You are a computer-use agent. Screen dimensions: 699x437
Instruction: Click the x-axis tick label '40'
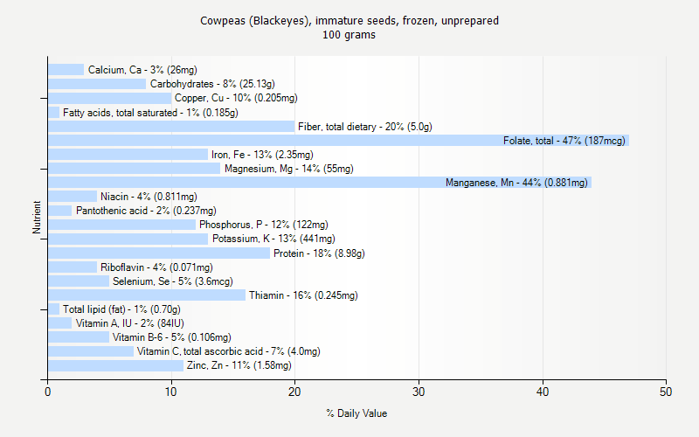[543, 392]
